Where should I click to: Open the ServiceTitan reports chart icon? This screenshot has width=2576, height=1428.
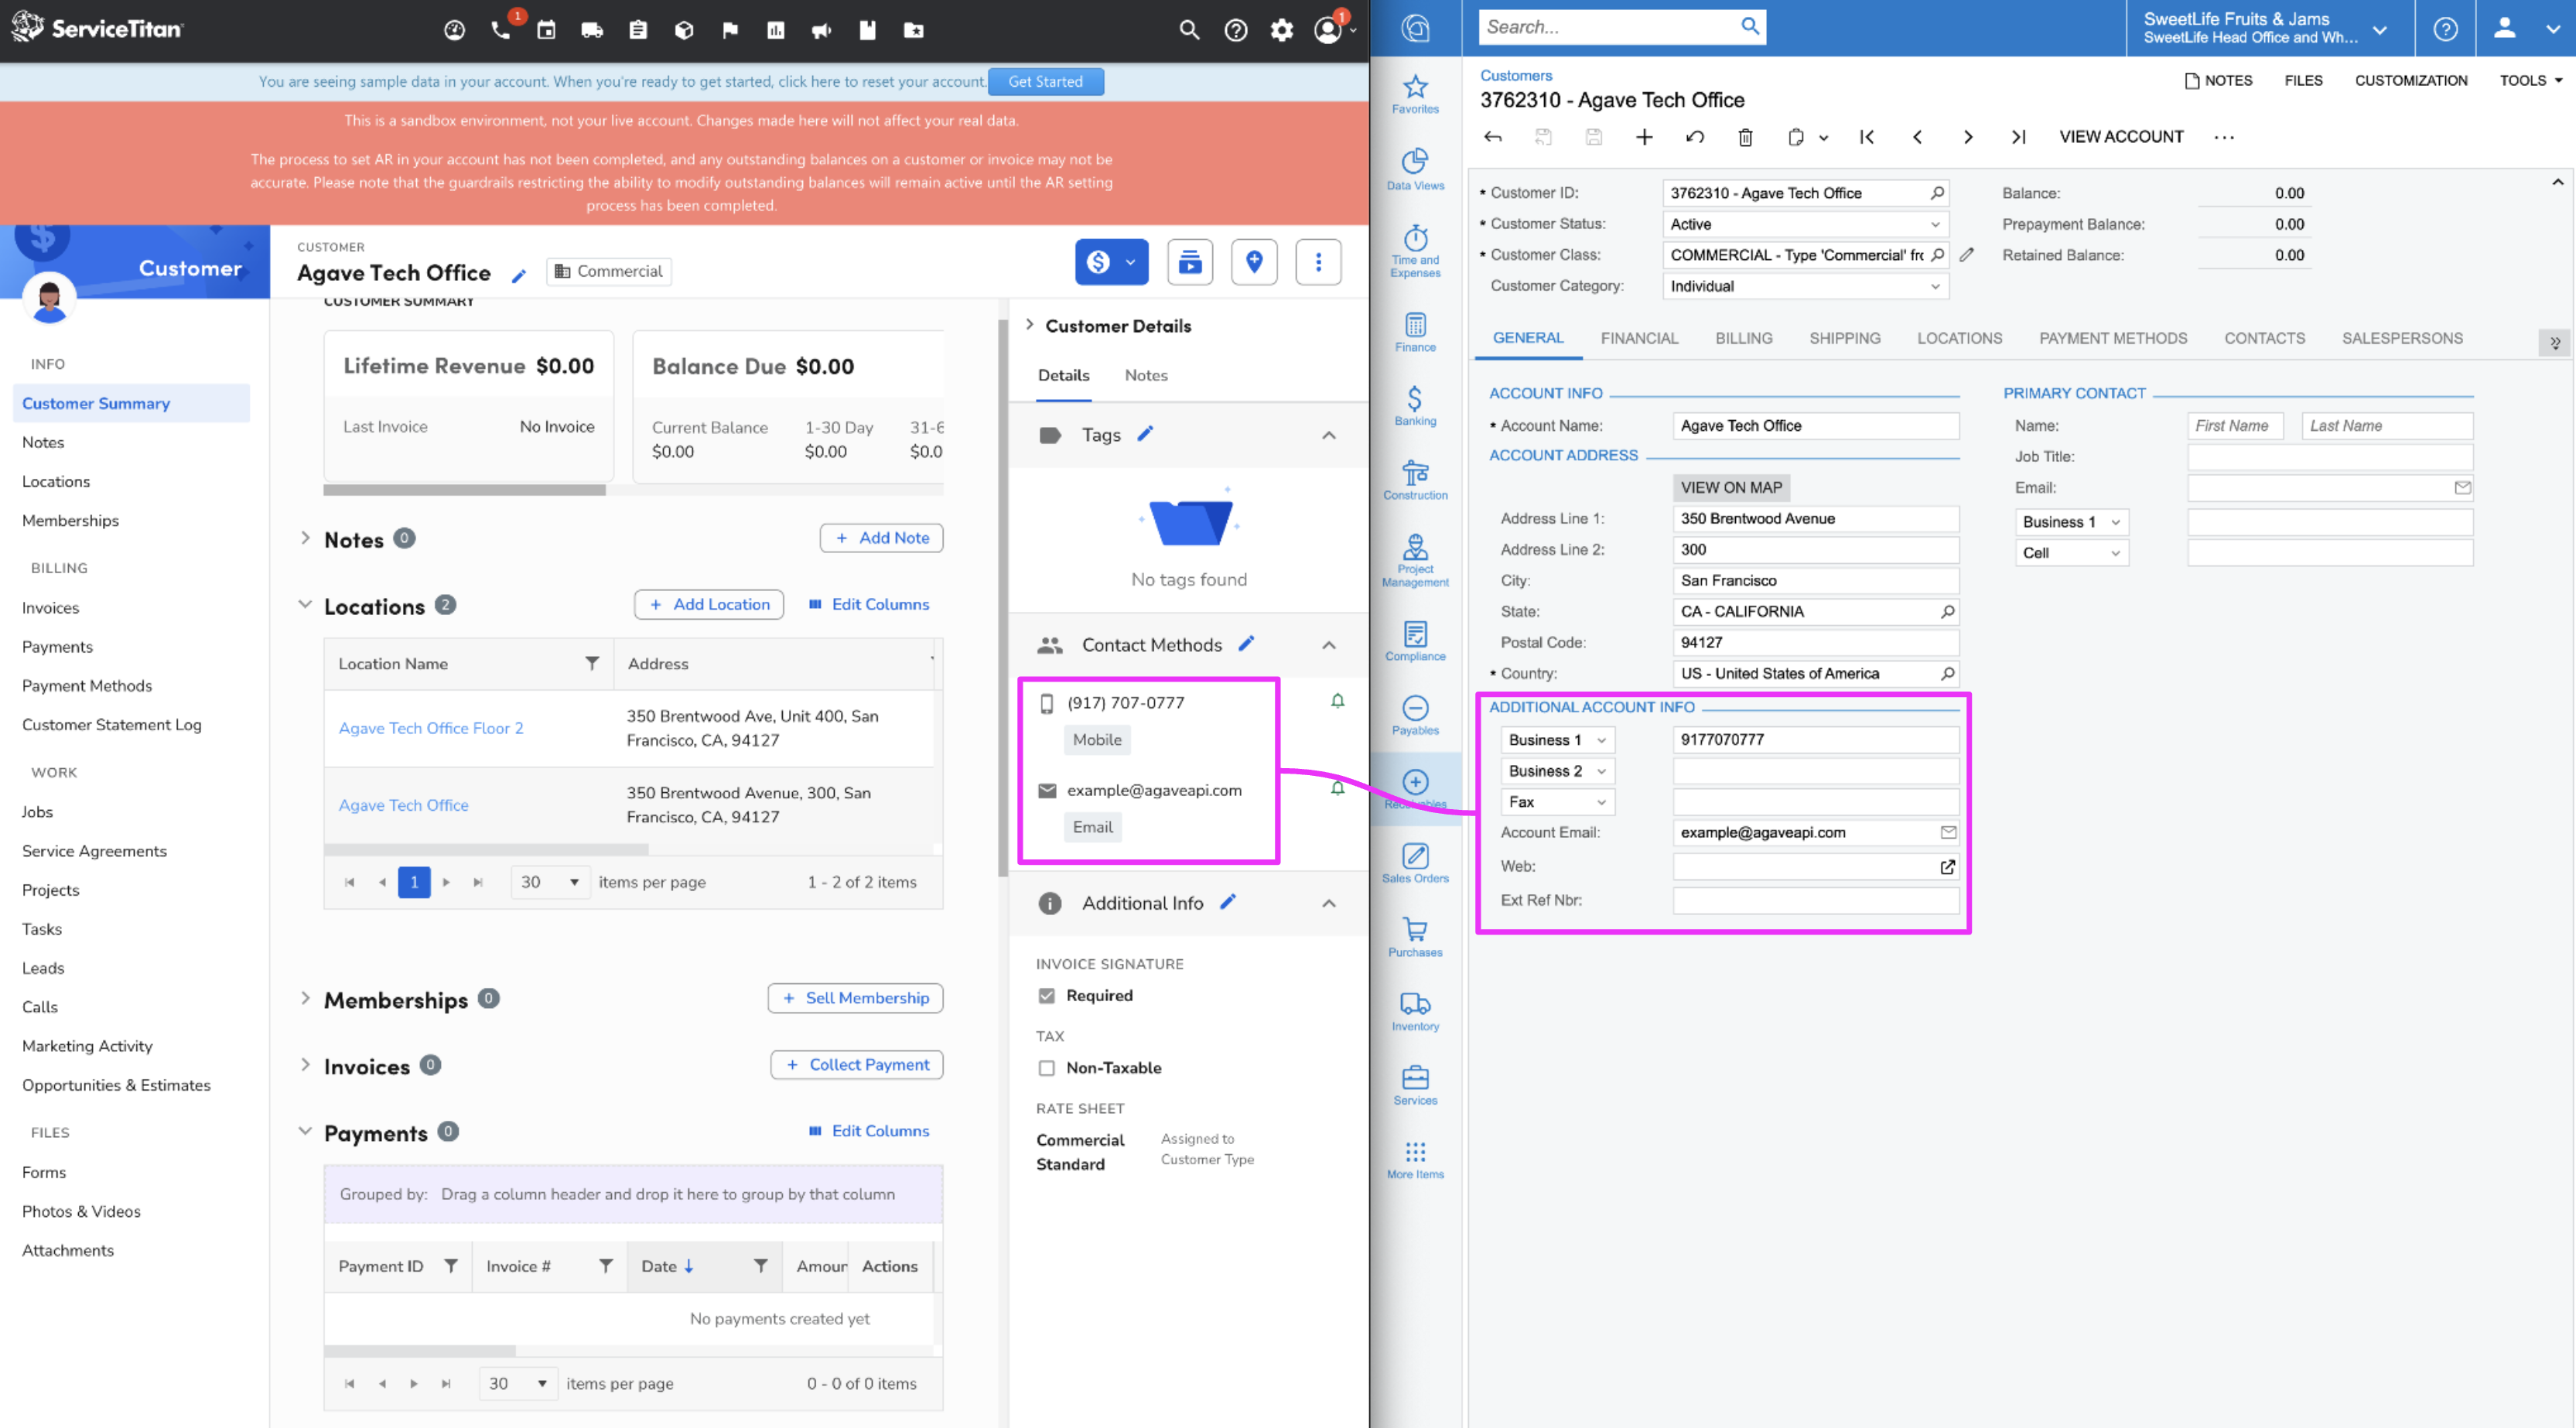pyautogui.click(x=776, y=30)
